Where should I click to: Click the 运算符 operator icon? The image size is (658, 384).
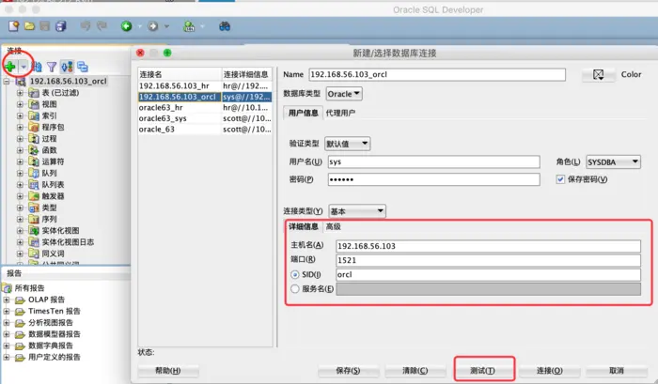[x=34, y=161]
